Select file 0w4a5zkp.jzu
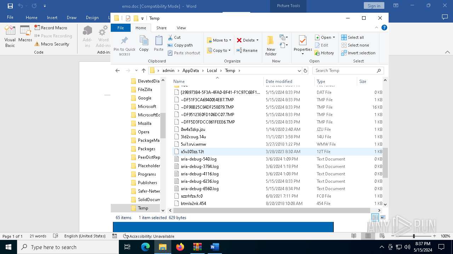 pyautogui.click(x=193, y=129)
